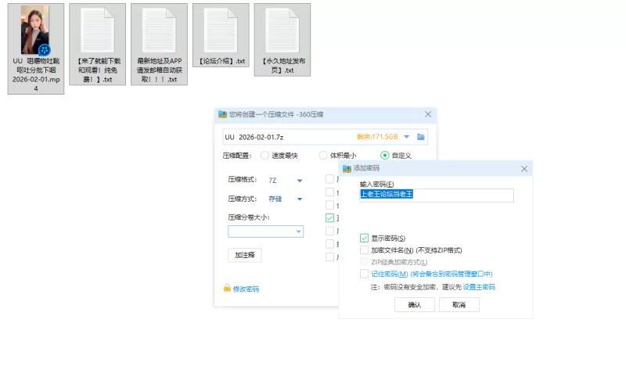Click the password input field

pos(437,196)
